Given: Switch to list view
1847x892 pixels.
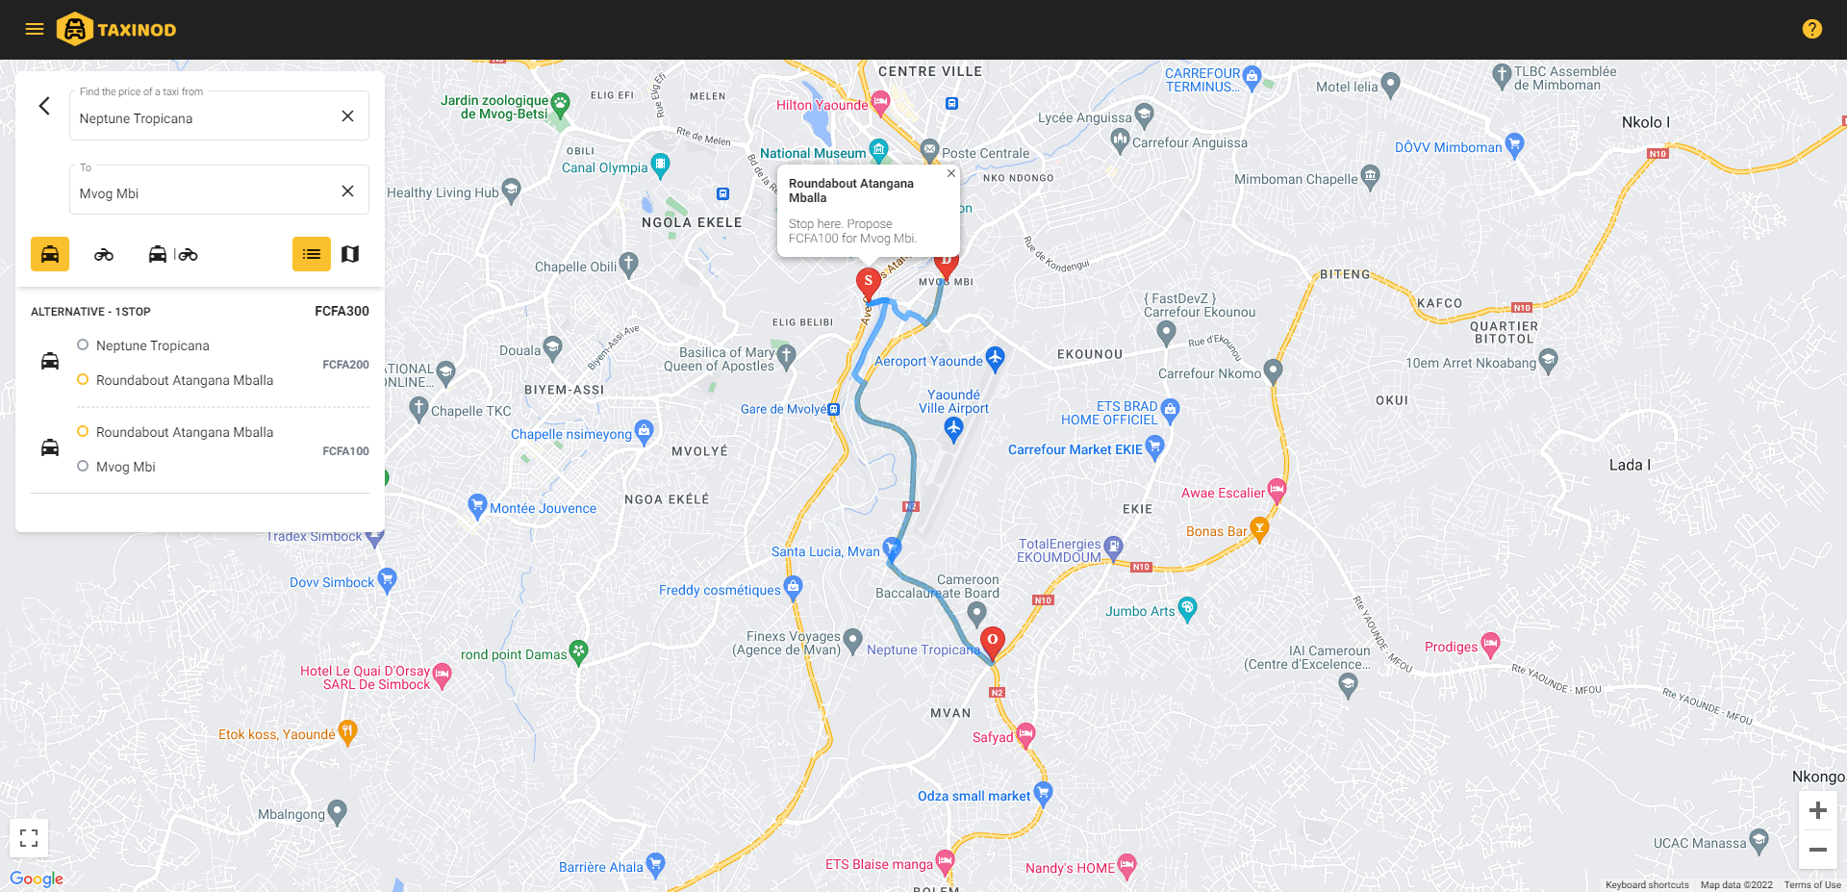Looking at the screenshot, I should point(312,254).
